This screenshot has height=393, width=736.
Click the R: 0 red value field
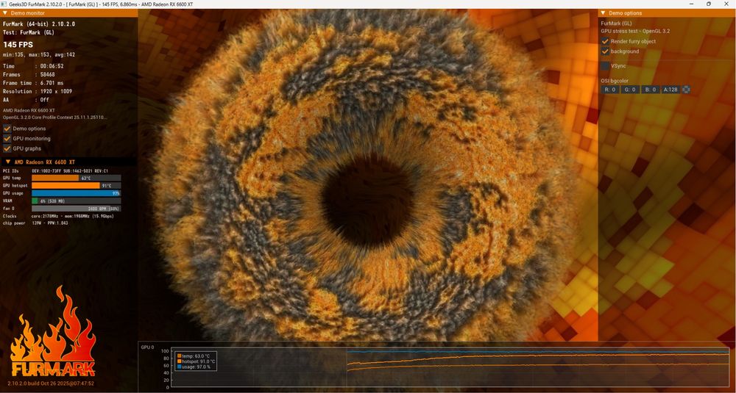coord(610,90)
